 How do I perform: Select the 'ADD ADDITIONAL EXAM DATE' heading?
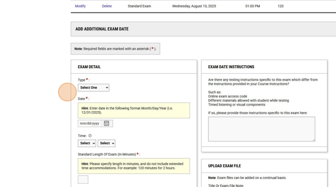click(x=102, y=29)
